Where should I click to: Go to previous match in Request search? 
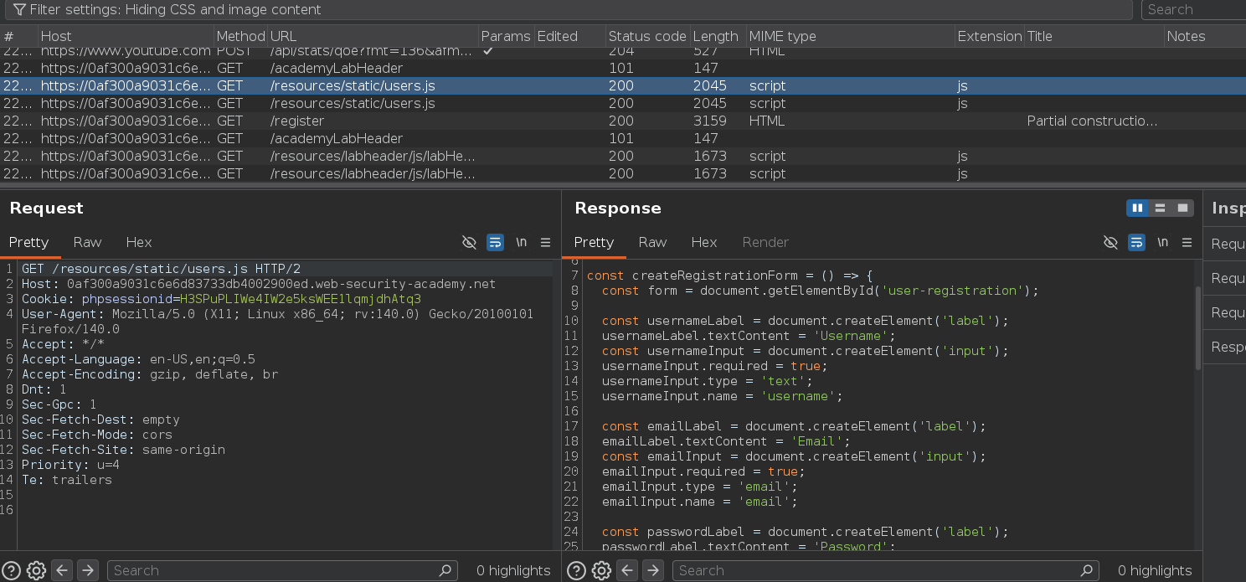(x=62, y=570)
